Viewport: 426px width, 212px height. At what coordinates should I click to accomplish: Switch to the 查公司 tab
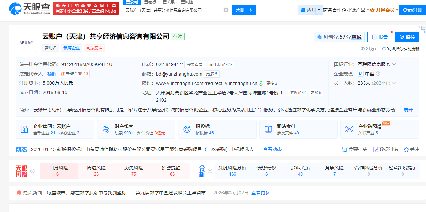[x=132, y=2]
